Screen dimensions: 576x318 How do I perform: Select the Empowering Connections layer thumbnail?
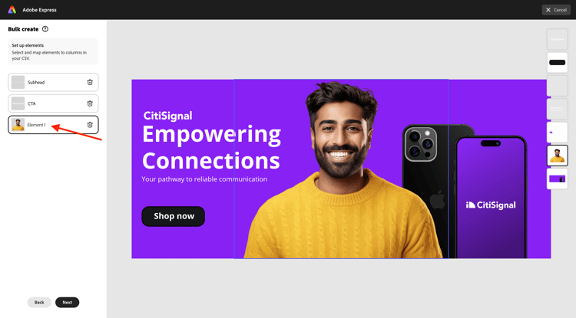pos(558,109)
